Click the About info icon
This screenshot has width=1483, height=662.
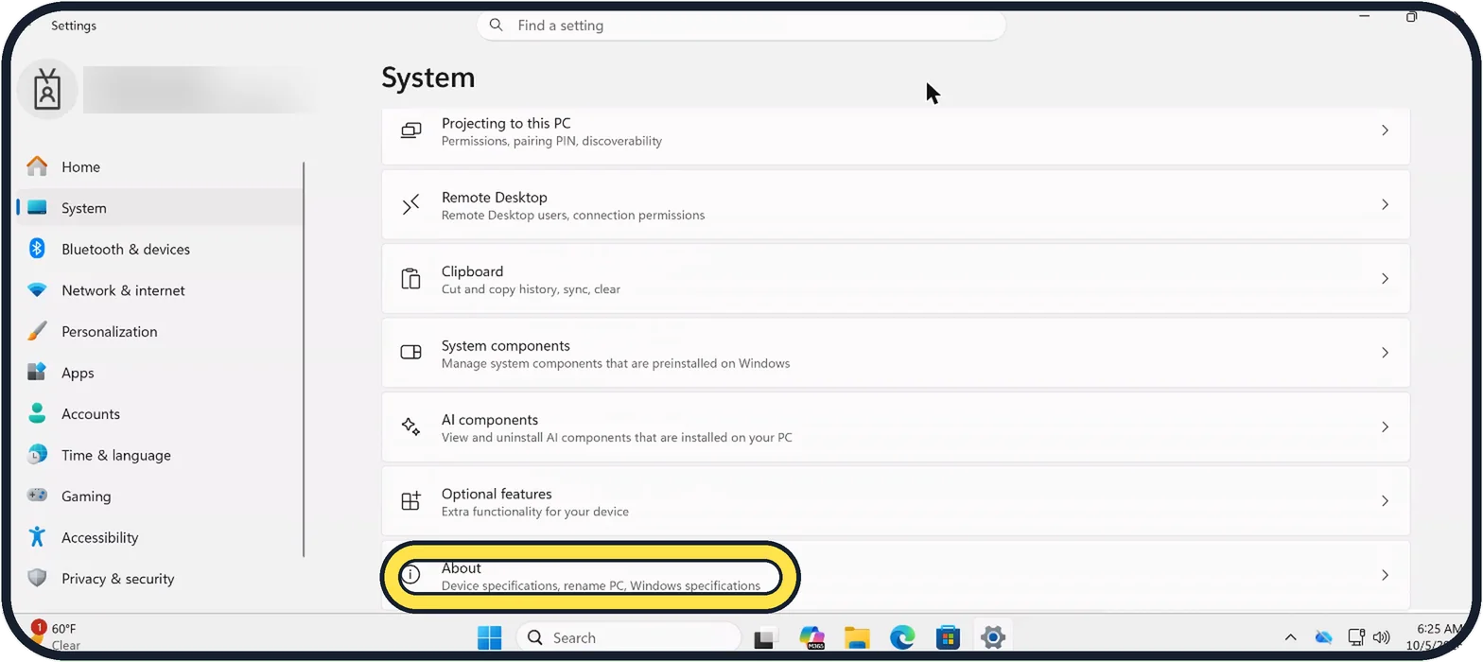point(410,575)
